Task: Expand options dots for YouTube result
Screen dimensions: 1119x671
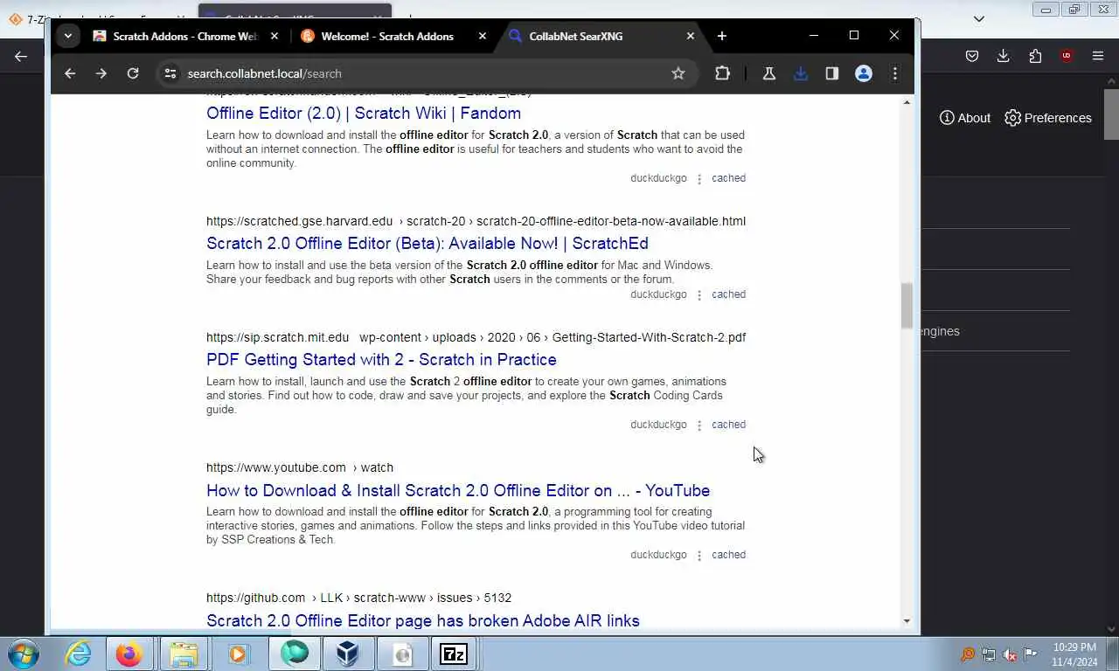Action: click(x=699, y=556)
